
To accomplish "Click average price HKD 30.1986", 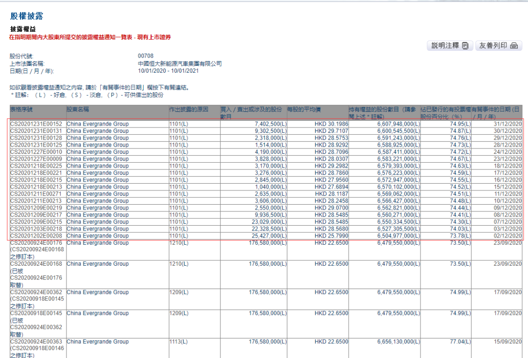I will click(x=331, y=124).
